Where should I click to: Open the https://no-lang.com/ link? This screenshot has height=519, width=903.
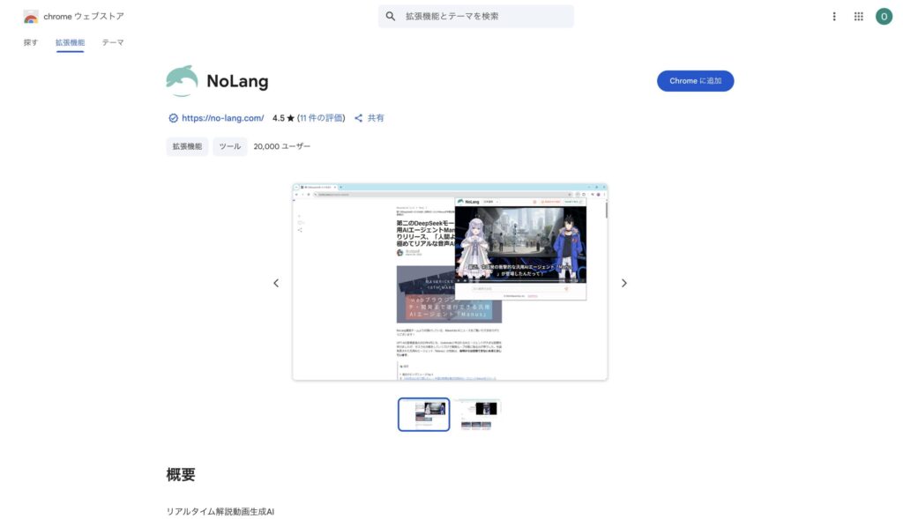click(x=223, y=118)
